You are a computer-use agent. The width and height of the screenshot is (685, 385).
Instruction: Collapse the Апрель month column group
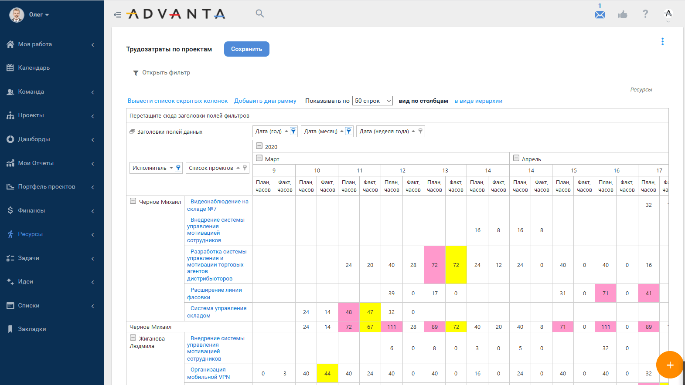coord(516,159)
